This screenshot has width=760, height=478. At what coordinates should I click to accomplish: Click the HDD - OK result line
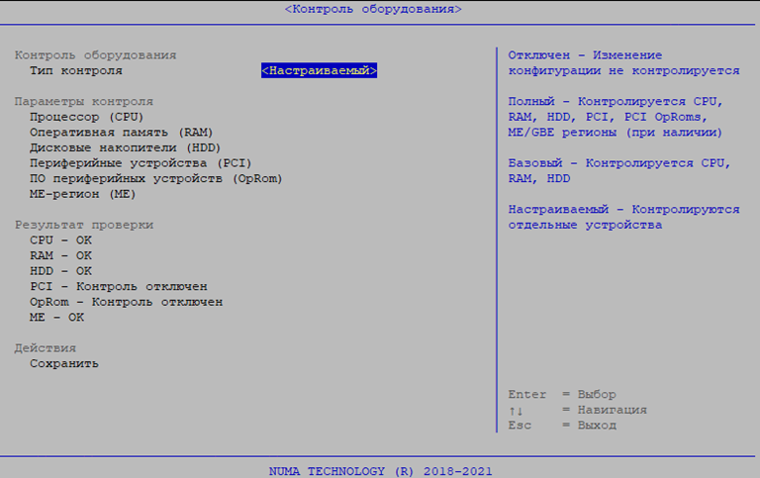(x=60, y=270)
